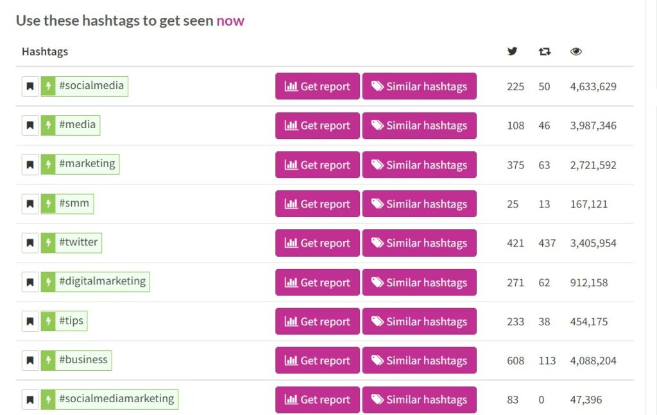657x415 pixels.
Task: Click the bookmark icon next to #socialmediamarketing
Action: coord(30,399)
